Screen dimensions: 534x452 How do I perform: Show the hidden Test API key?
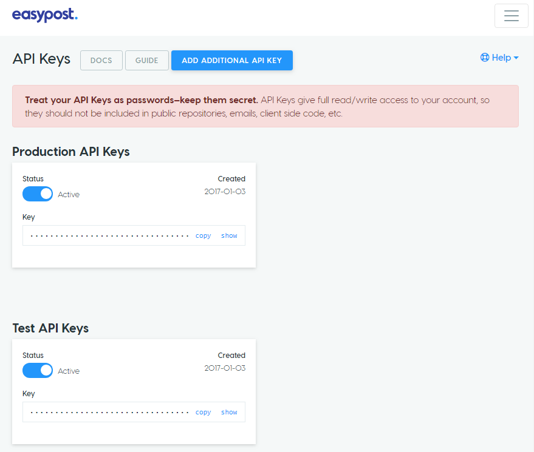tap(229, 413)
